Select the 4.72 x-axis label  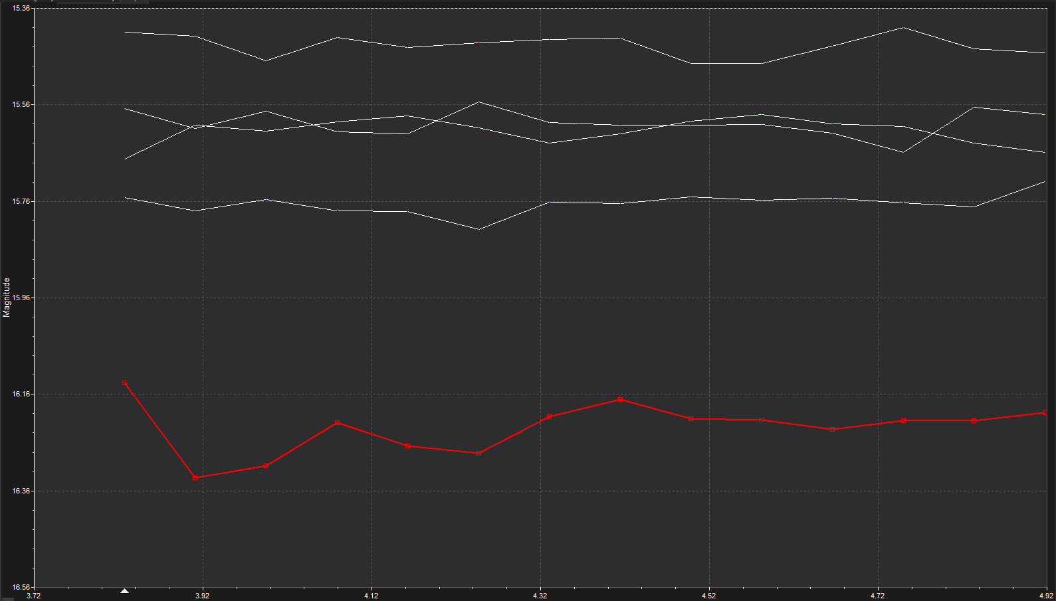point(877,596)
